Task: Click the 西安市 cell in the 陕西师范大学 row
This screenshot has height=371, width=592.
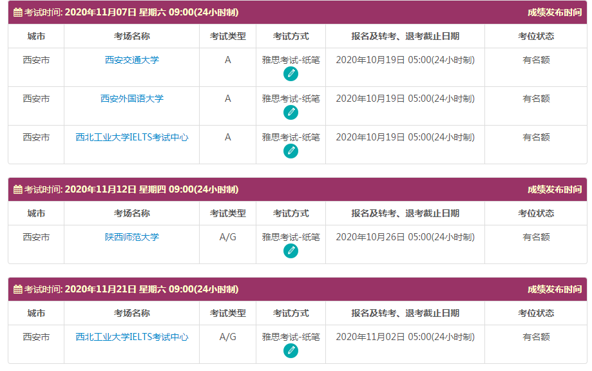Action: click(36, 237)
